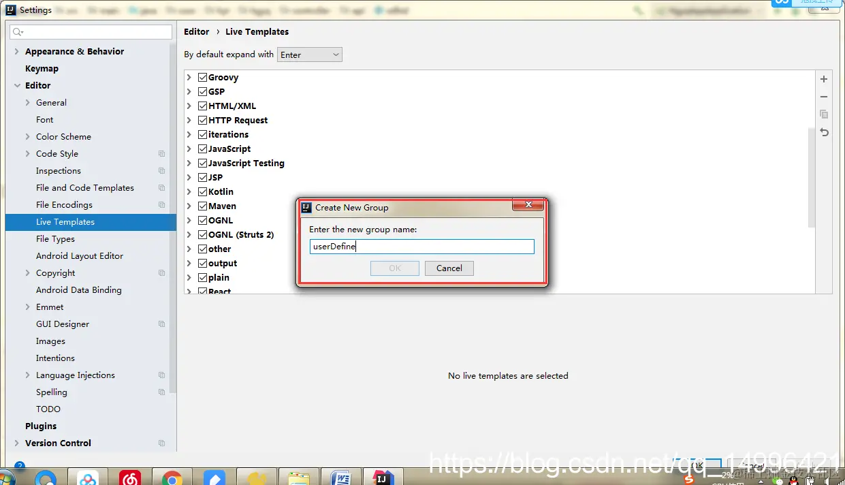Click the per-project icon beside Copyright

click(161, 273)
